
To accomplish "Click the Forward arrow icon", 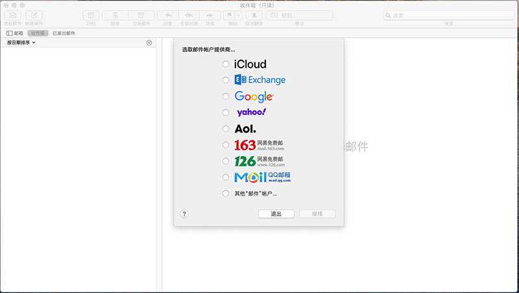I will [x=210, y=15].
